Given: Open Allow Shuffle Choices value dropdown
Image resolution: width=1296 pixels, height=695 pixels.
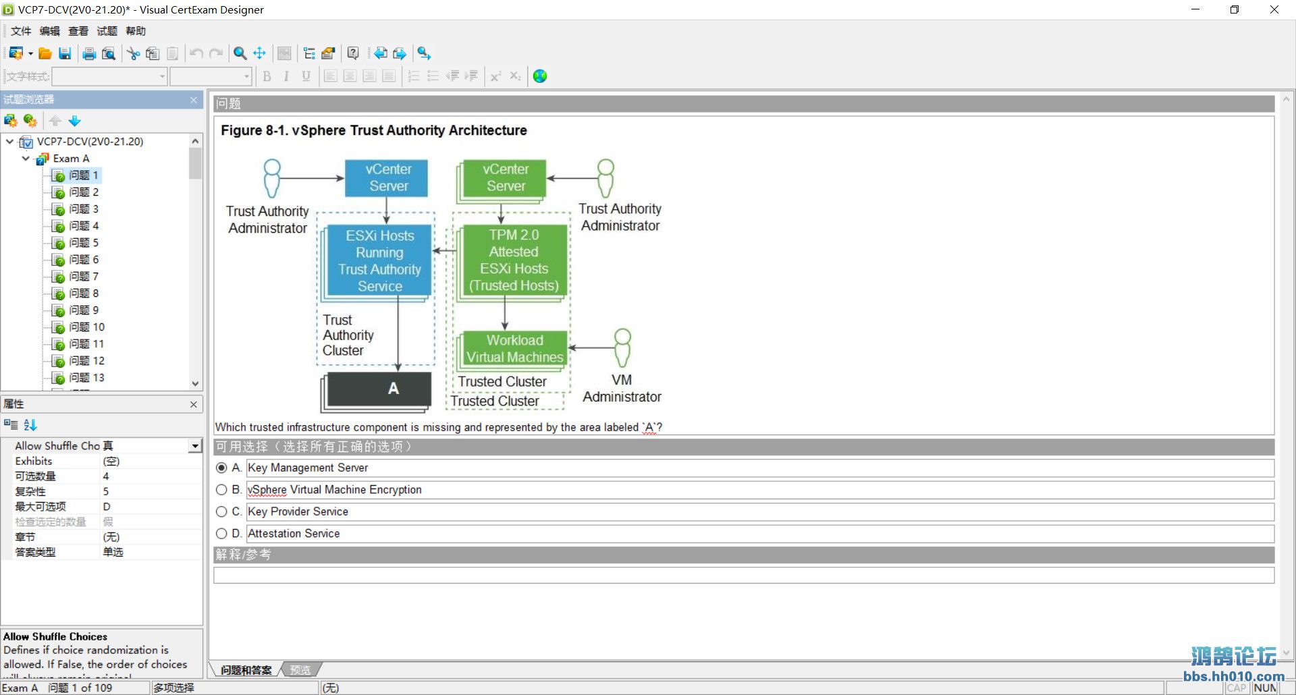Looking at the screenshot, I should point(196,446).
